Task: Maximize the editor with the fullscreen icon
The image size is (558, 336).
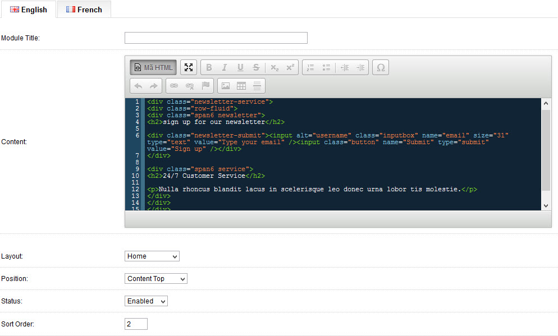Action: point(189,68)
